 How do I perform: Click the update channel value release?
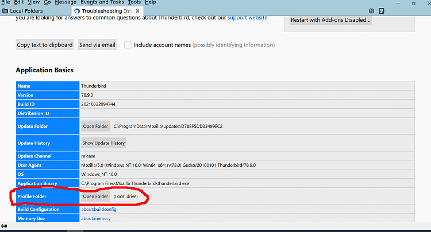(88, 156)
